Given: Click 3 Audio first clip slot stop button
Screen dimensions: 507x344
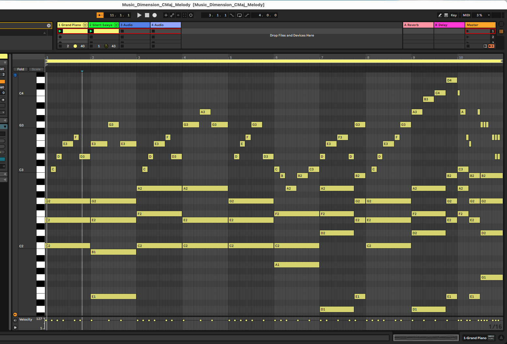Looking at the screenshot, I should click(x=122, y=31).
